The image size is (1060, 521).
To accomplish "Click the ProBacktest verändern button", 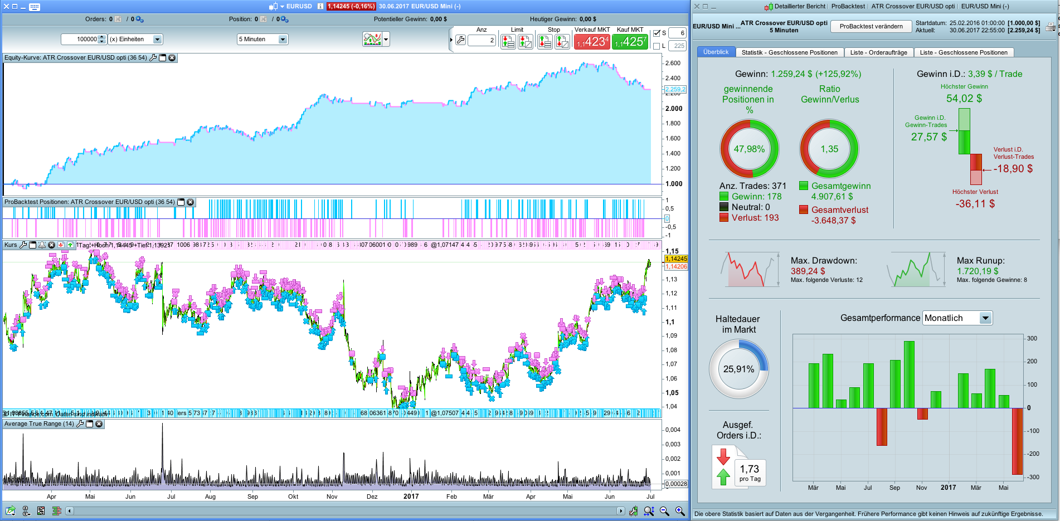I will pyautogui.click(x=871, y=26).
